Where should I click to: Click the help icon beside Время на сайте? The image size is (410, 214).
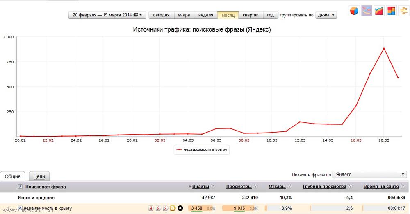tap(403, 186)
